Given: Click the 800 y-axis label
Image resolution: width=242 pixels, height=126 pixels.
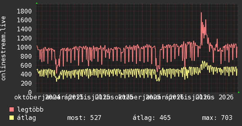Looking at the screenshot, I should point(26,56).
